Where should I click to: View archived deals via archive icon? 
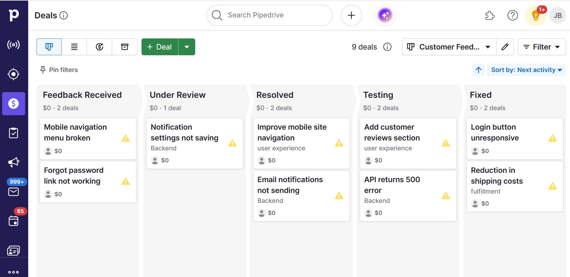pos(125,47)
